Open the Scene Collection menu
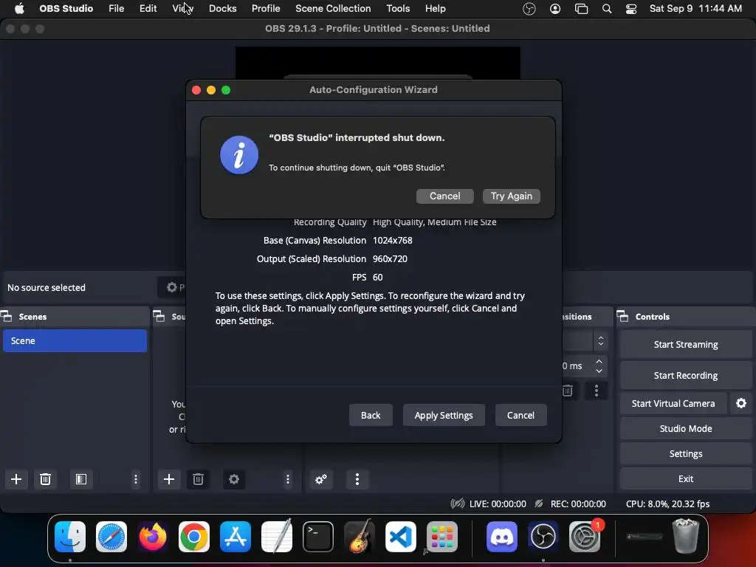This screenshot has height=567, width=756. tap(333, 9)
